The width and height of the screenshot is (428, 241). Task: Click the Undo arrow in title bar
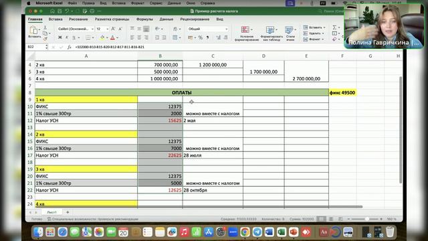pos(67,11)
